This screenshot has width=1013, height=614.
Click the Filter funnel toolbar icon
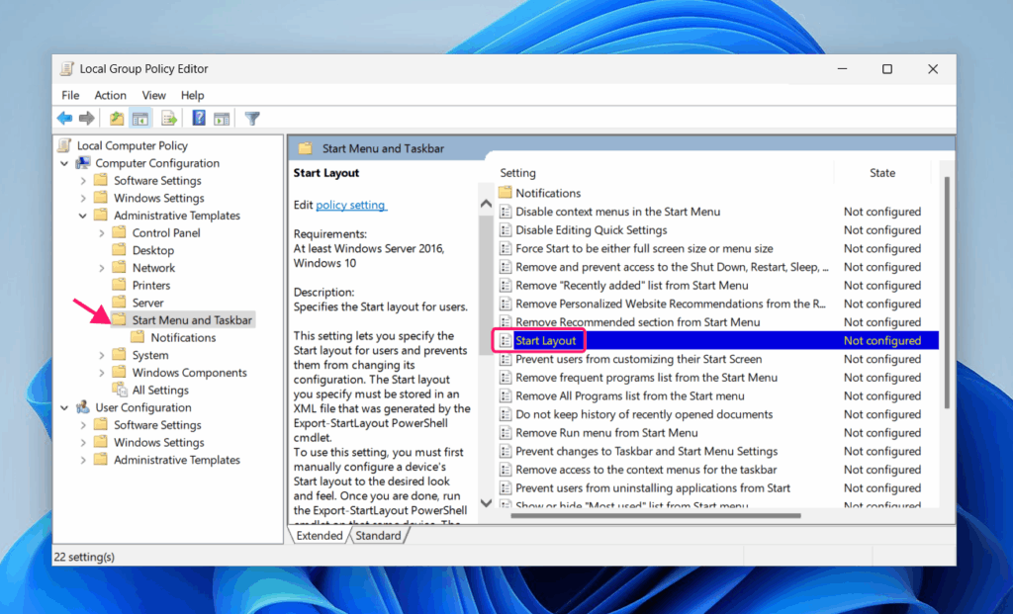252,118
